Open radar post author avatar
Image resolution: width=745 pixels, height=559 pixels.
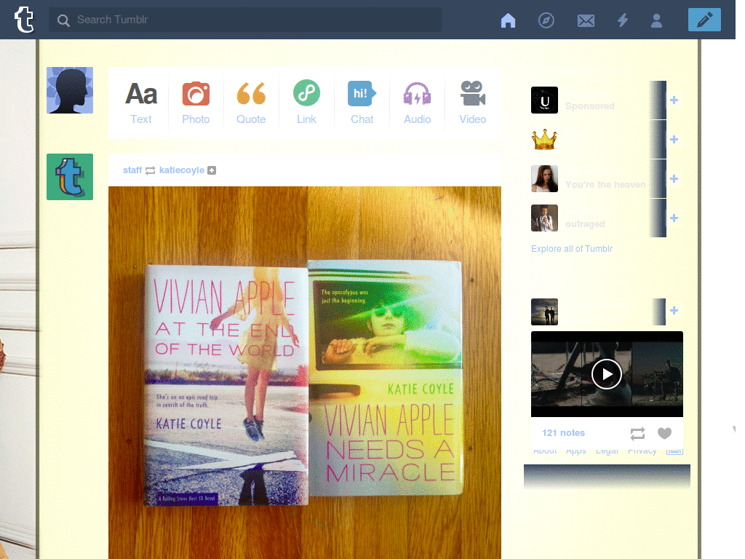pos(544,312)
